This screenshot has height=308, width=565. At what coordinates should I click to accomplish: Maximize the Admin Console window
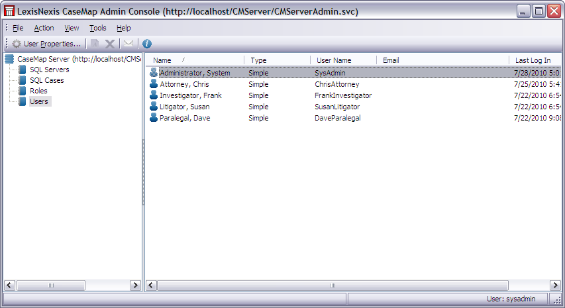[539, 11]
